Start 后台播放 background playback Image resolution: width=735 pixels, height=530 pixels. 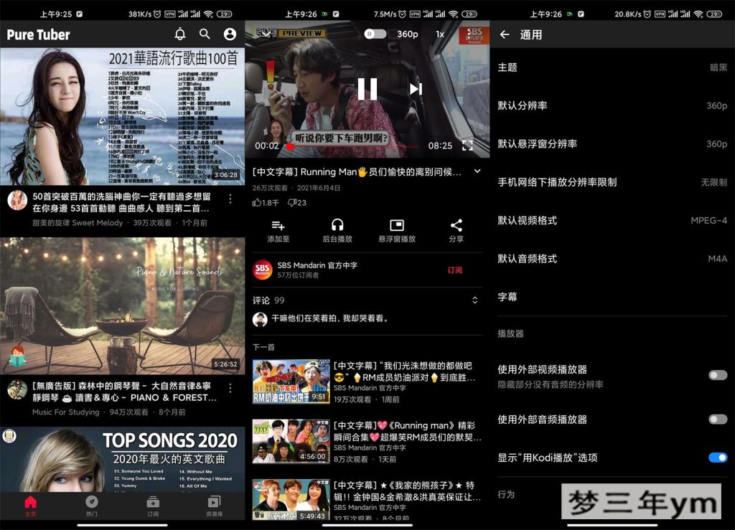337,231
